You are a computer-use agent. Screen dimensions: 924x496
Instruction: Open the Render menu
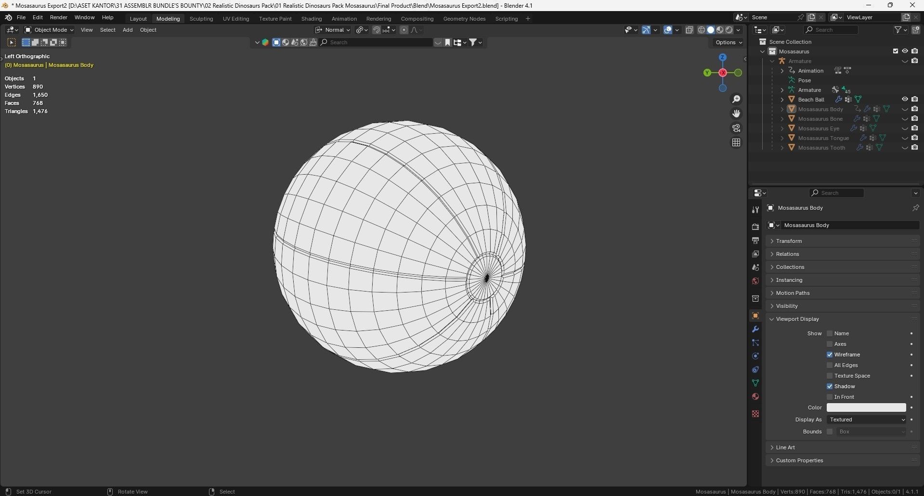59,17
